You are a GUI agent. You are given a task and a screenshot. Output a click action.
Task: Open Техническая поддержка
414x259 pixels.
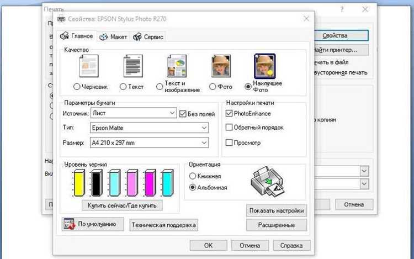164,225
